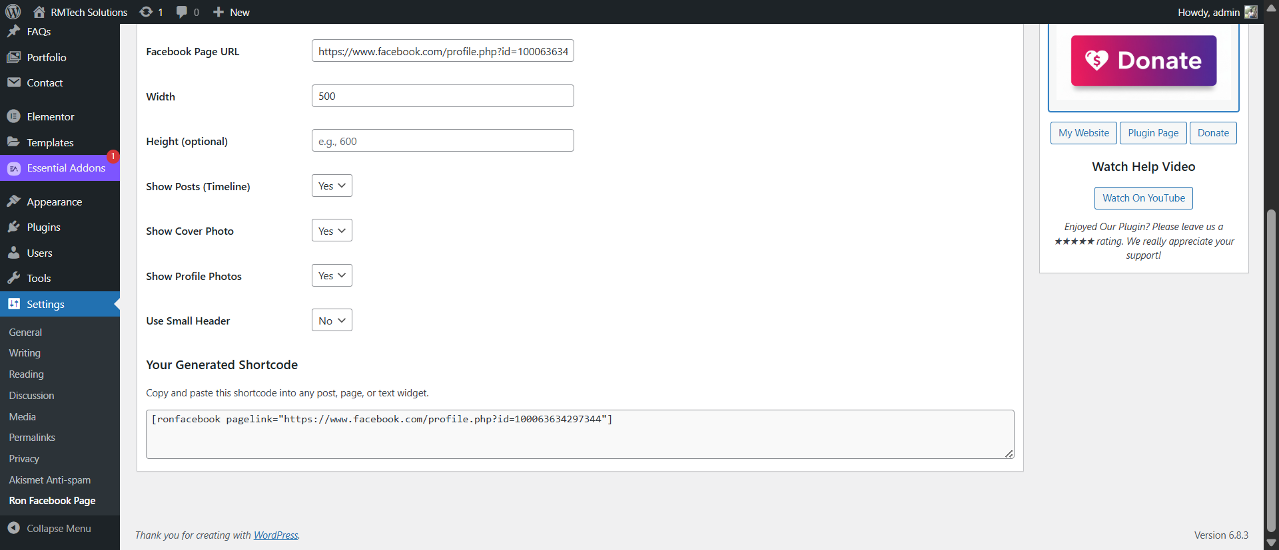
Task: Click the Collapse Menu arrow icon
Action: (13, 528)
